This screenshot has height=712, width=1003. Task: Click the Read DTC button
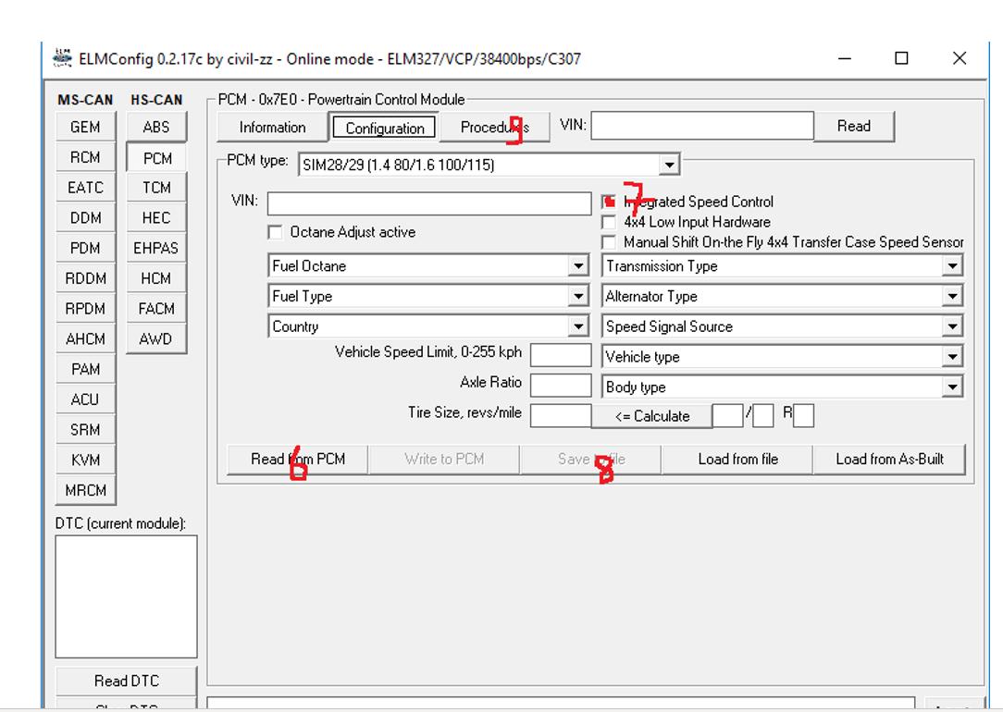point(126,681)
